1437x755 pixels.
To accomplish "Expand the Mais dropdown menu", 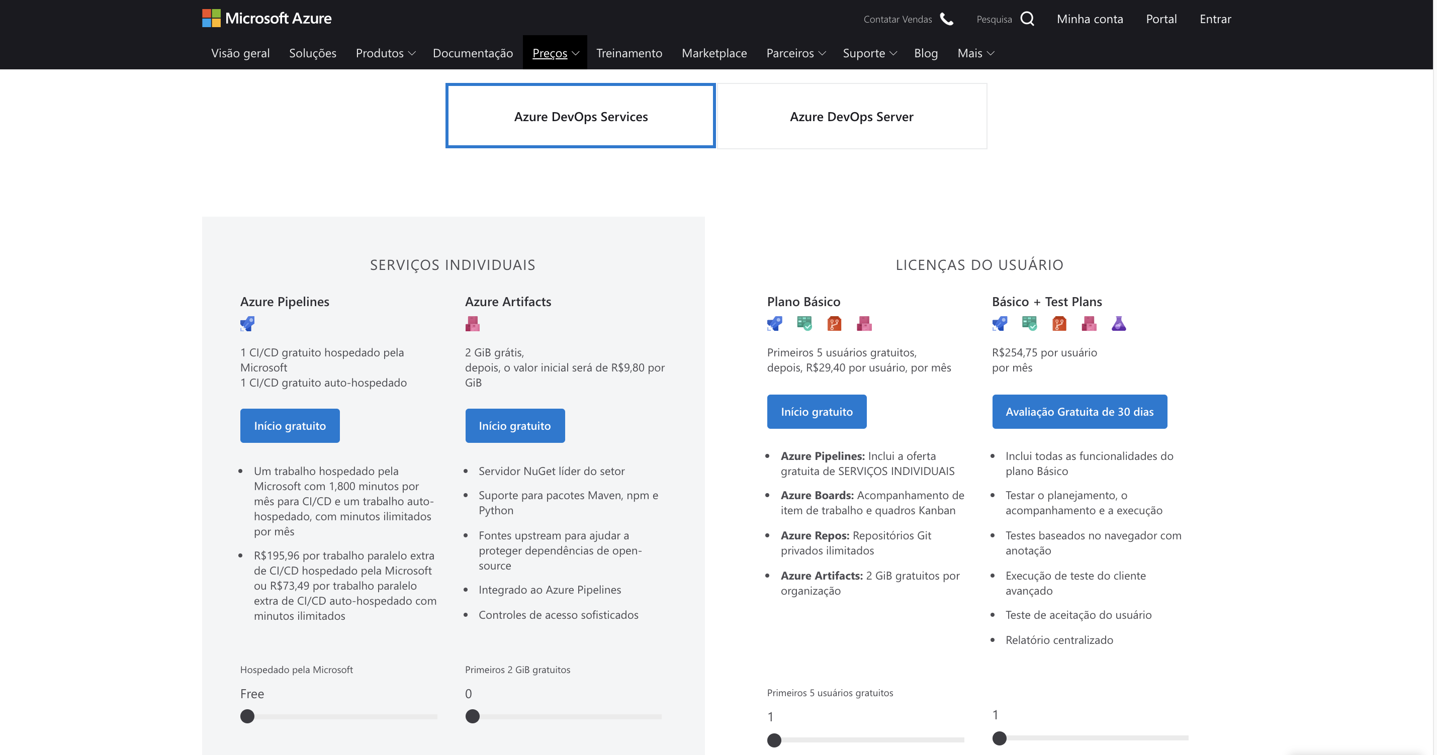I will 975,53.
